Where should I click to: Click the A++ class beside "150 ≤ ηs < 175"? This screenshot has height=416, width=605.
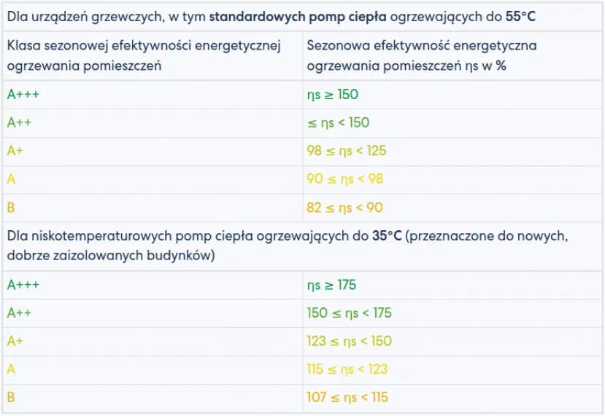click(20, 313)
